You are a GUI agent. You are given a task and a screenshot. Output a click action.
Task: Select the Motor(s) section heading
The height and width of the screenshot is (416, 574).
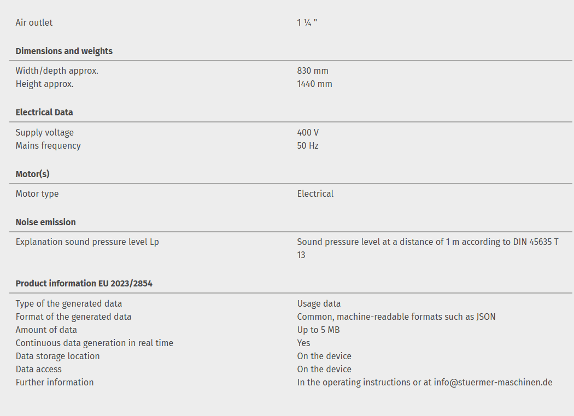[x=32, y=174]
